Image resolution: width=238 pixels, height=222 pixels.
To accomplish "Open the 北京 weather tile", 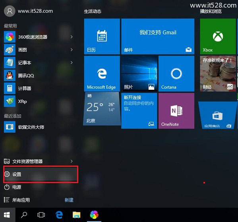I will click(x=102, y=109).
